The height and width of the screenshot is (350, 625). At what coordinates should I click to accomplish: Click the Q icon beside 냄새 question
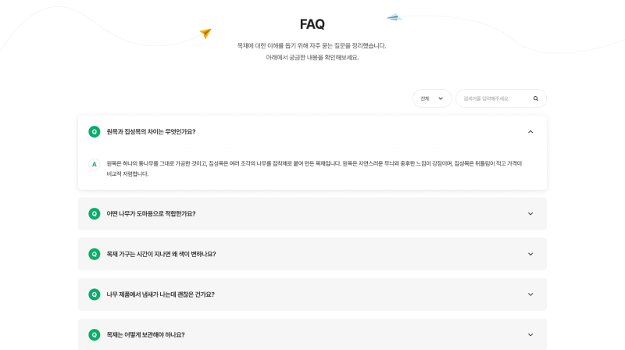[x=95, y=295]
